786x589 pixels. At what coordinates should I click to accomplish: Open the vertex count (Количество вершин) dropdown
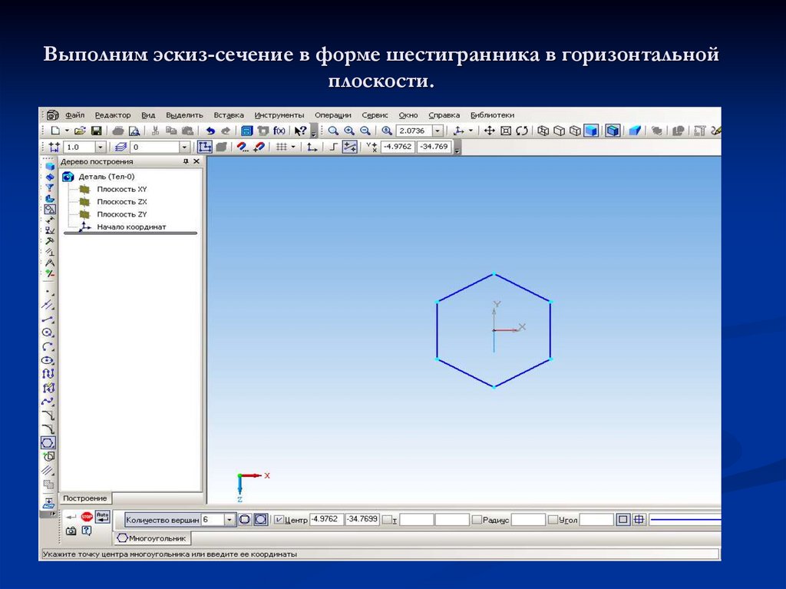[x=230, y=518]
